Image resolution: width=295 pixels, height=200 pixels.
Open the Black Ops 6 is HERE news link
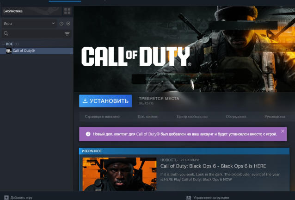click(x=213, y=166)
